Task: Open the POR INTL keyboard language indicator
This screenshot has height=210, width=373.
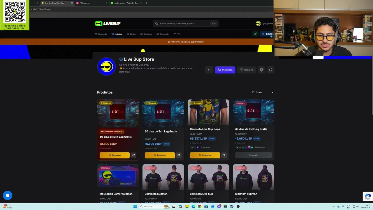Action: (349, 206)
